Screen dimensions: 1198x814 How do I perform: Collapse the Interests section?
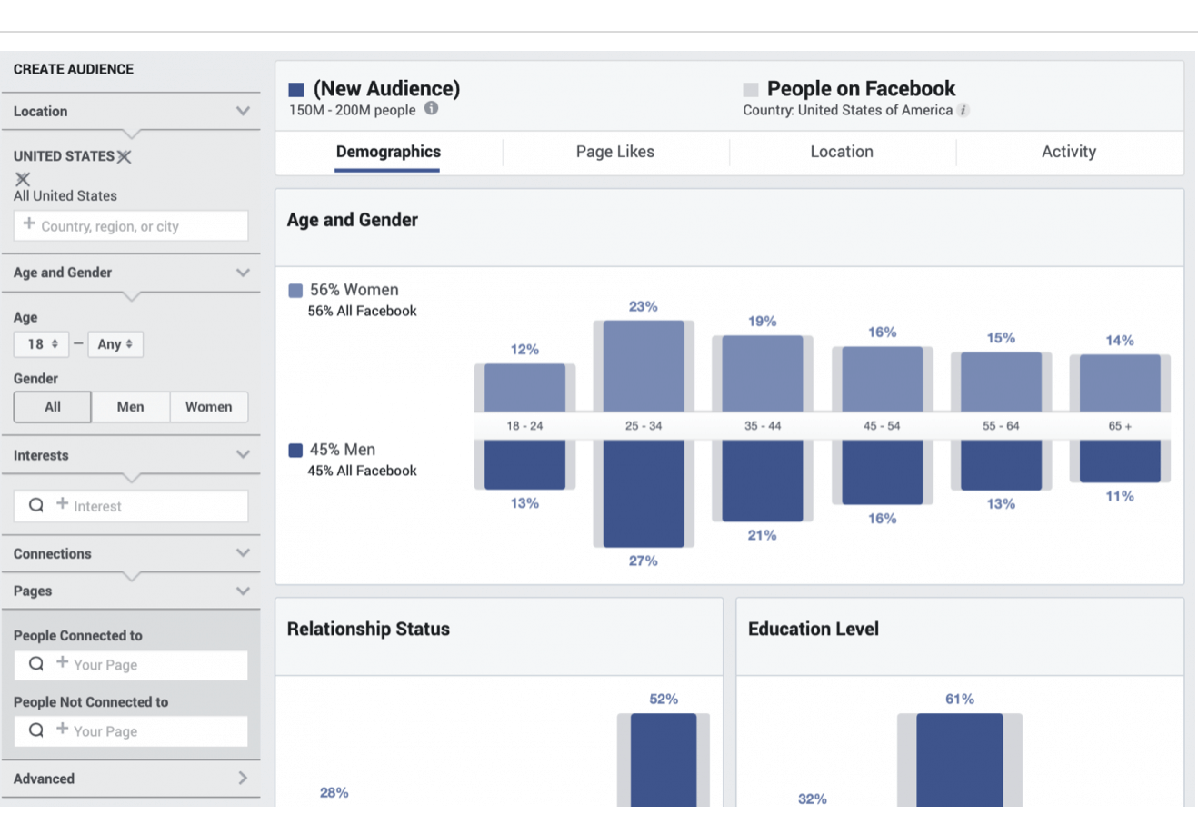(243, 455)
